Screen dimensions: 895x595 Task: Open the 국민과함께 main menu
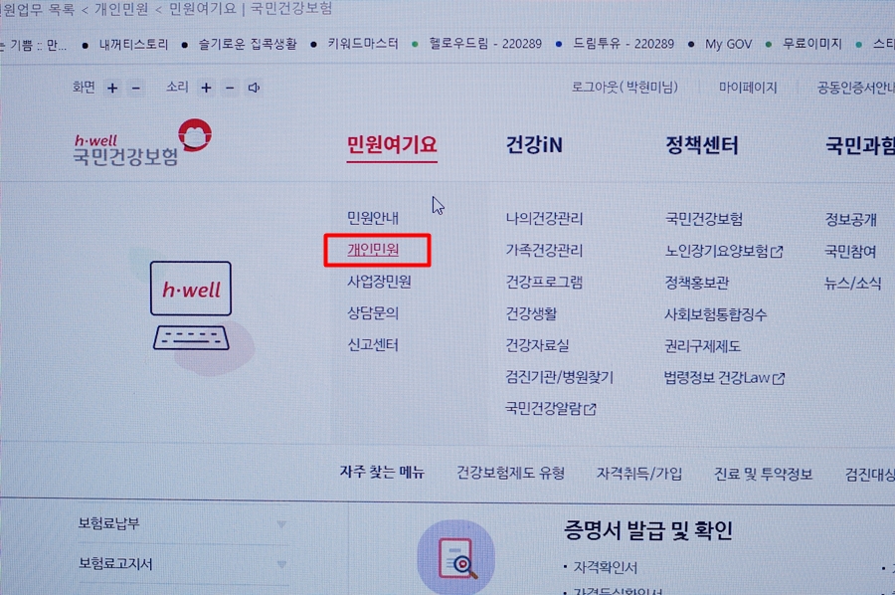[x=859, y=145]
